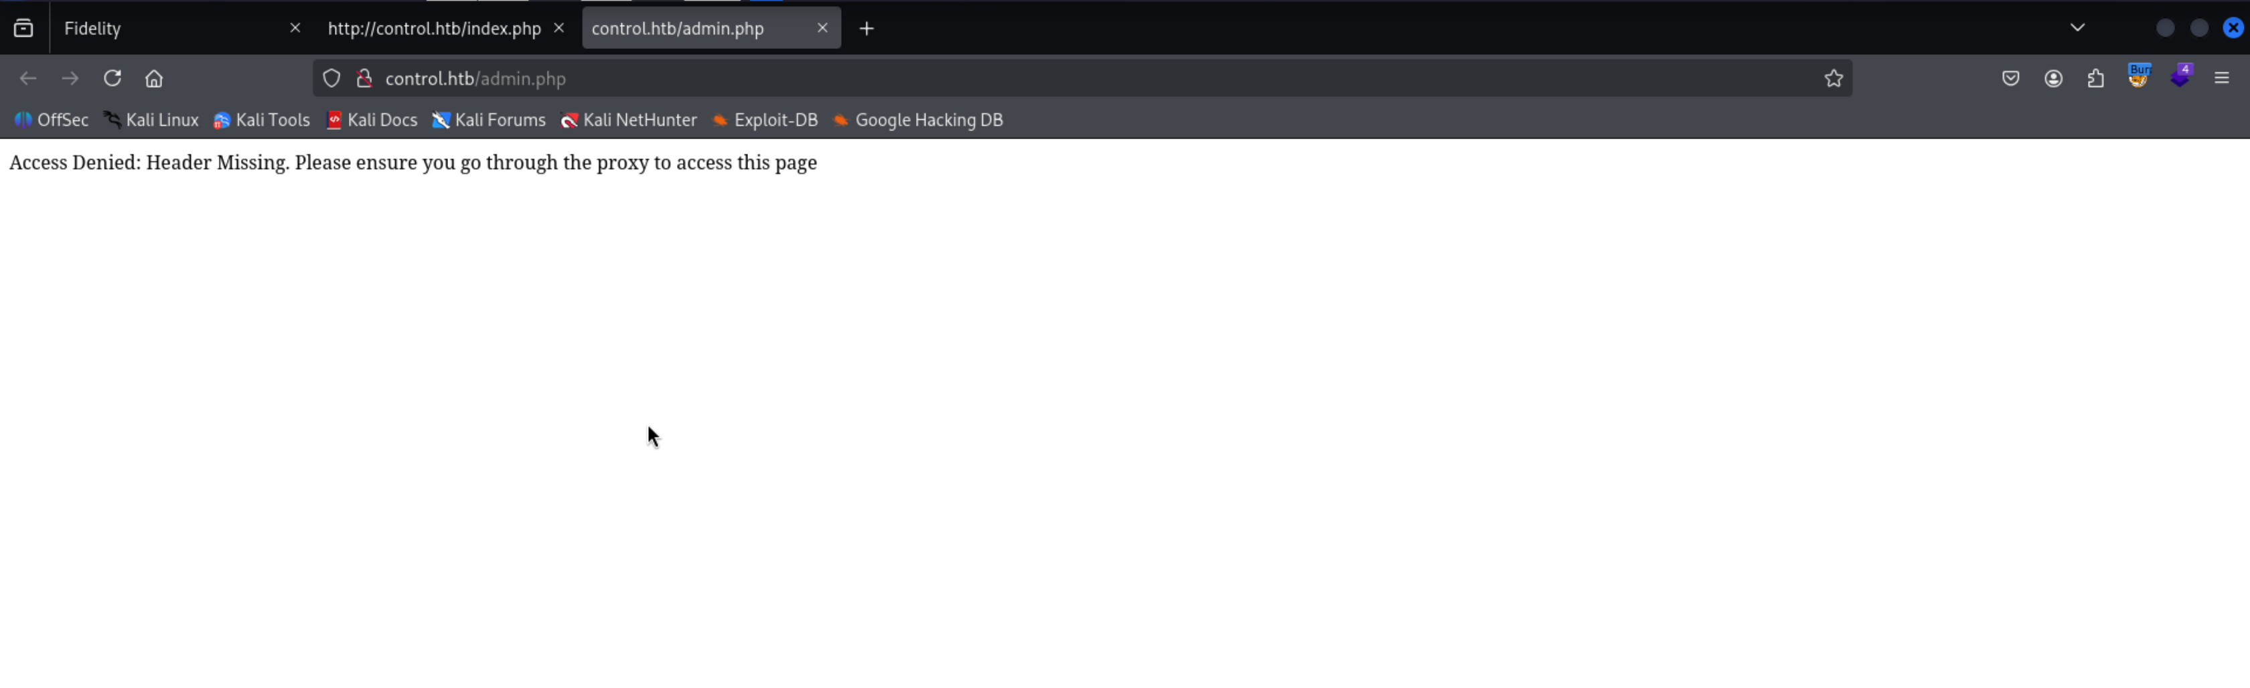The height and width of the screenshot is (688, 2250).
Task: Click the URL address bar field
Action: coord(1048,78)
